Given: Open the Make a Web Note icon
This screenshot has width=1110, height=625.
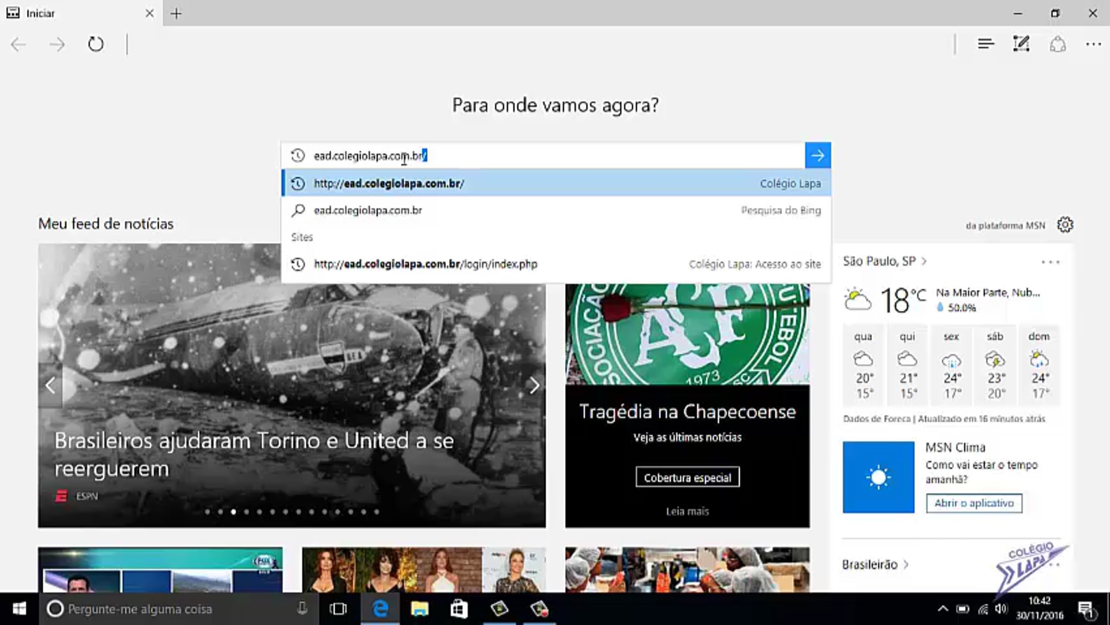Looking at the screenshot, I should coord(1021,44).
